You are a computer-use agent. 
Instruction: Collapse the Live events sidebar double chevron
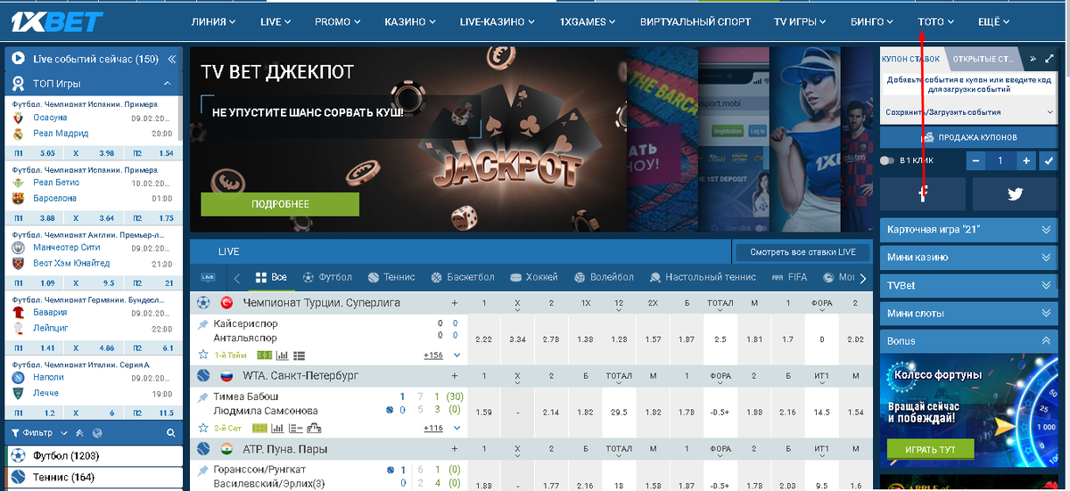[174, 59]
